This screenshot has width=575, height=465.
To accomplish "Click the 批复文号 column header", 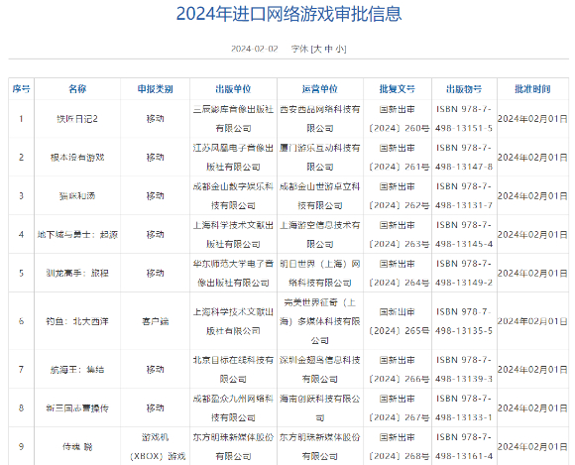I will 398,89.
